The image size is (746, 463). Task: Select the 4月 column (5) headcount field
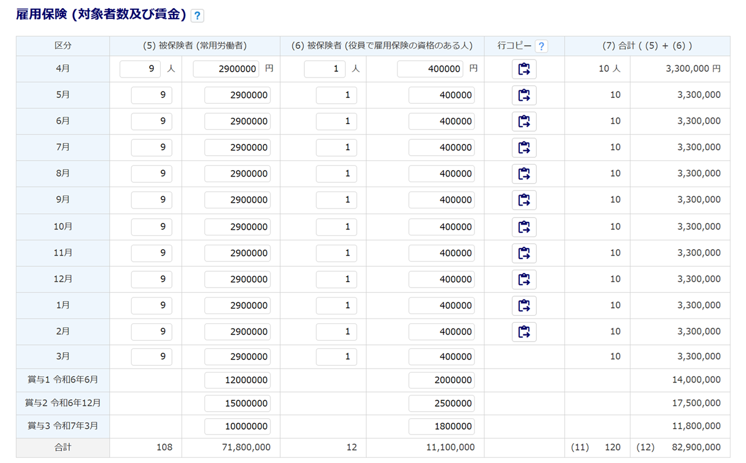(x=140, y=69)
